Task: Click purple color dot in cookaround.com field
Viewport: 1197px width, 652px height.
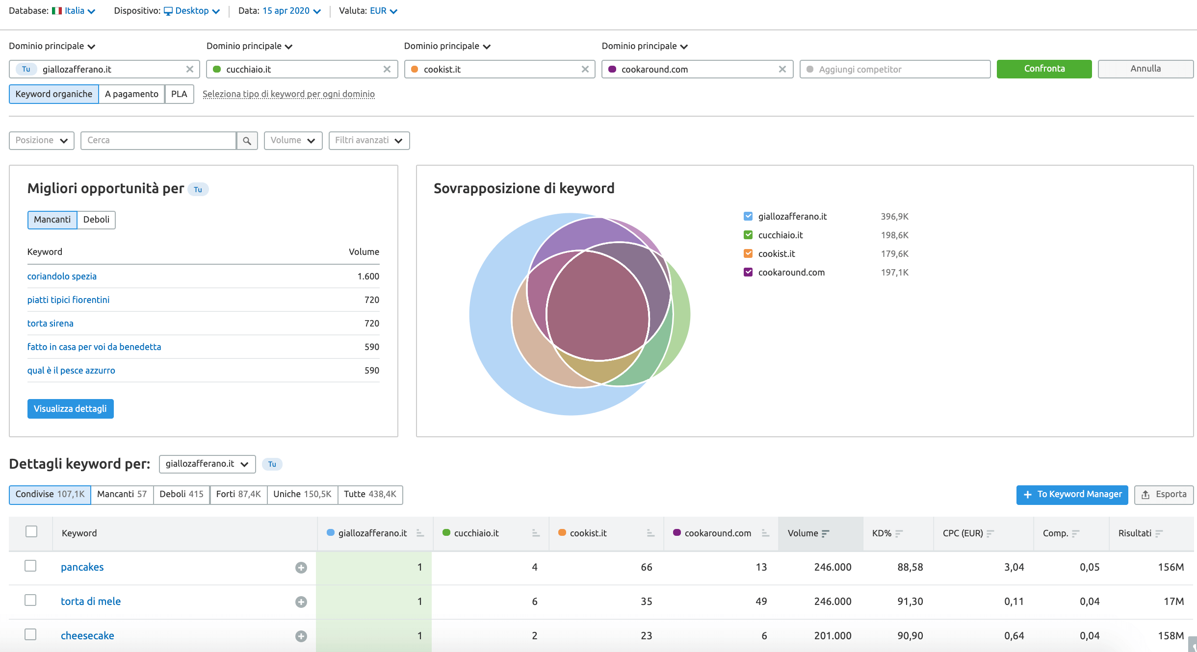Action: [x=612, y=69]
